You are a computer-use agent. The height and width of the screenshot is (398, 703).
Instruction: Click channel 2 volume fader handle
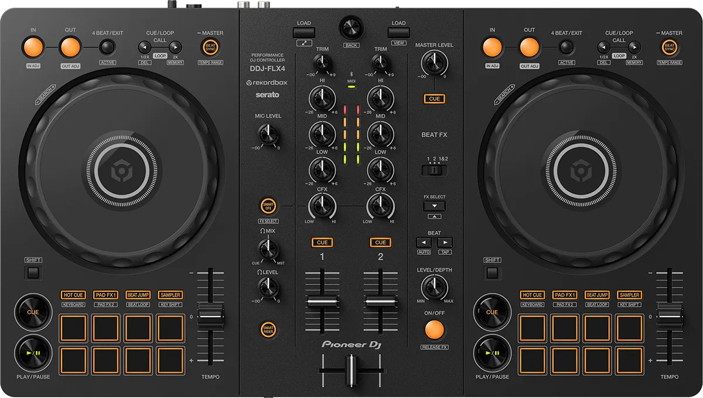380,301
